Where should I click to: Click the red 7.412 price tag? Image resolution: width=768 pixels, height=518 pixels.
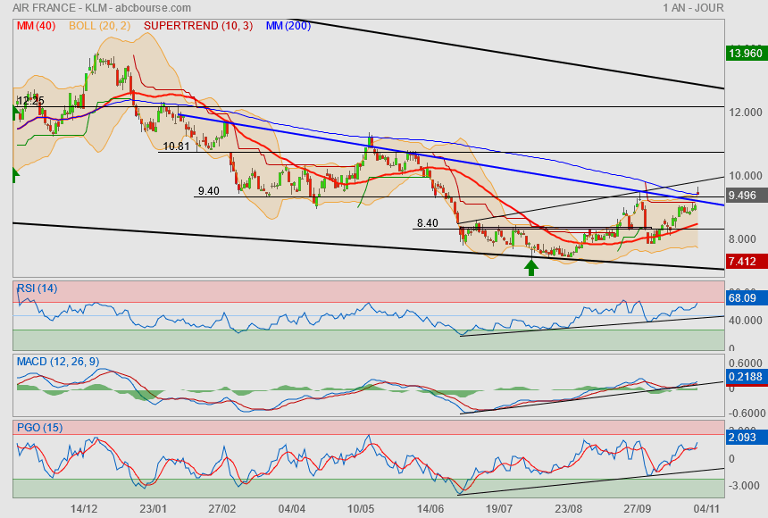click(746, 261)
